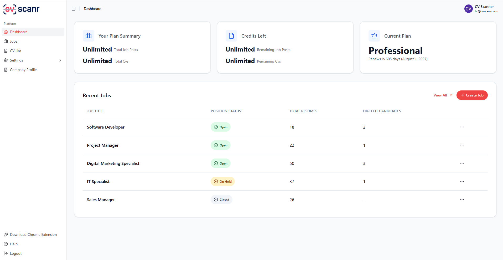Click Project Manager's Open status badge
This screenshot has height=260, width=503.
(x=221, y=145)
